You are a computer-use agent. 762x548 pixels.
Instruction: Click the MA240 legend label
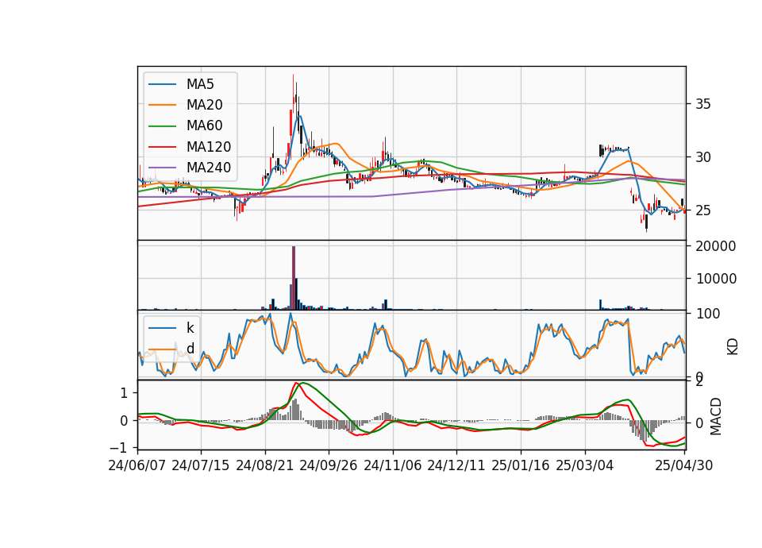click(209, 168)
